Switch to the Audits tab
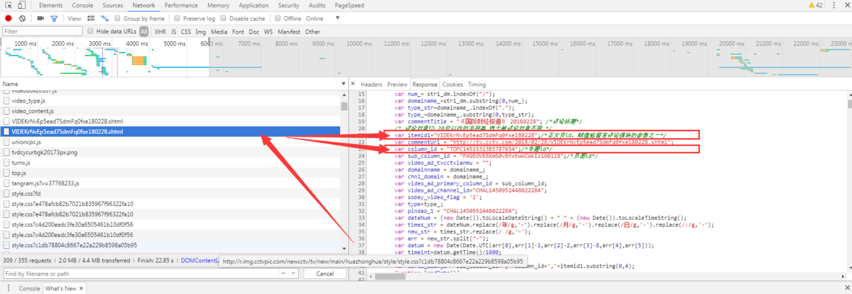The width and height of the screenshot is (852, 294). tap(317, 5)
